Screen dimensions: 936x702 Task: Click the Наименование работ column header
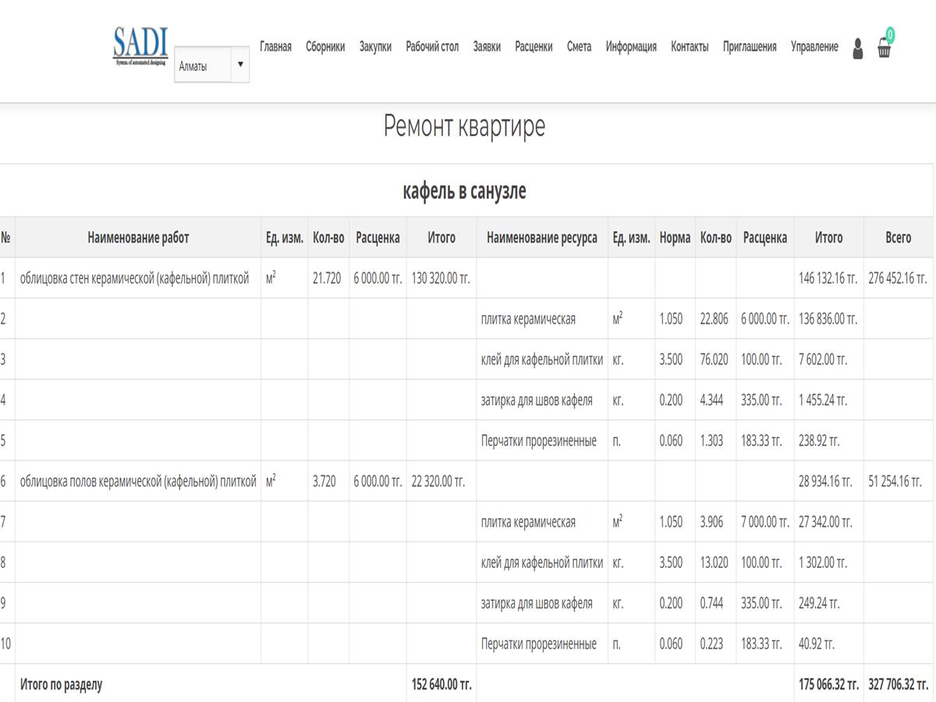coord(138,238)
